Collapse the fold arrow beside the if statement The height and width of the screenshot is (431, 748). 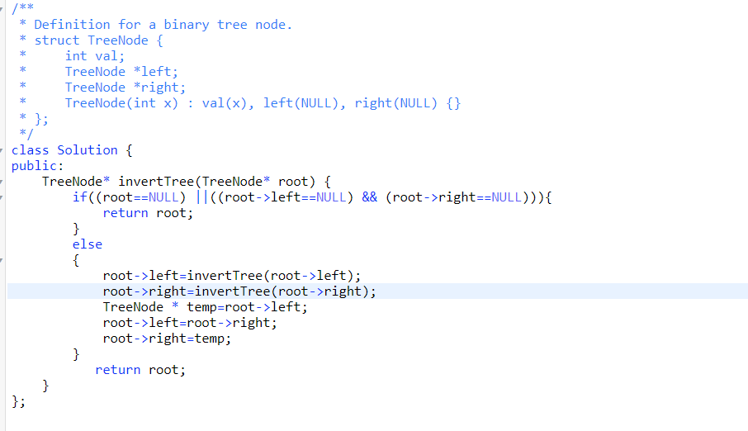pos(2,197)
